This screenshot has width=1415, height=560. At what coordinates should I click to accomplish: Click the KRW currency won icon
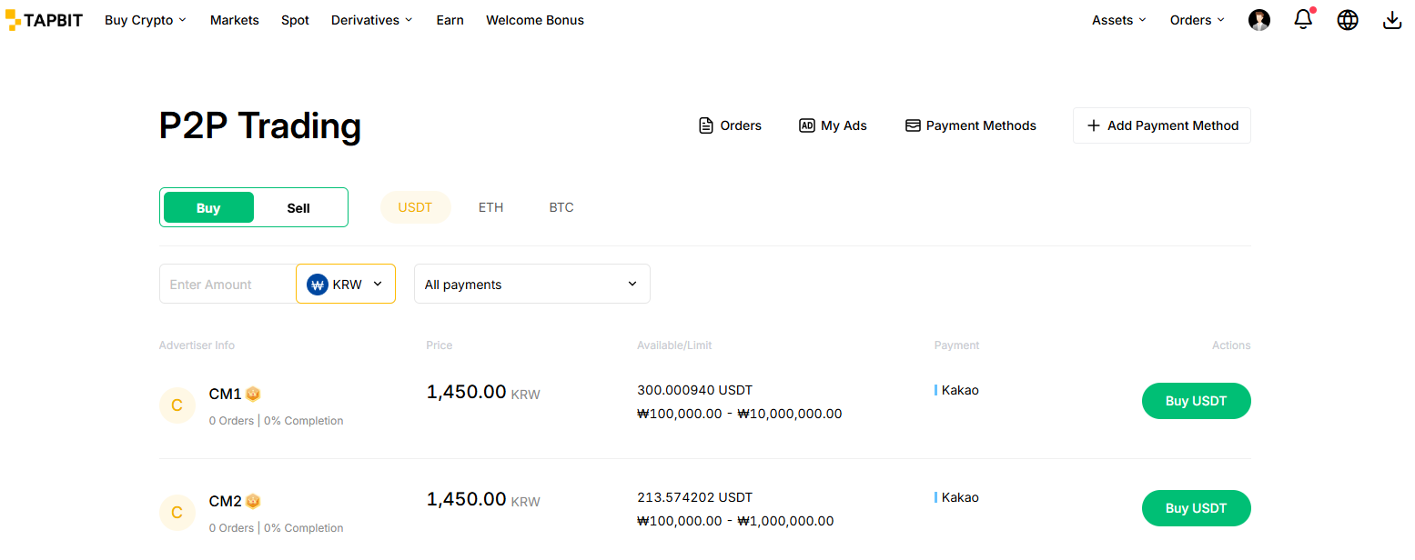coord(318,285)
